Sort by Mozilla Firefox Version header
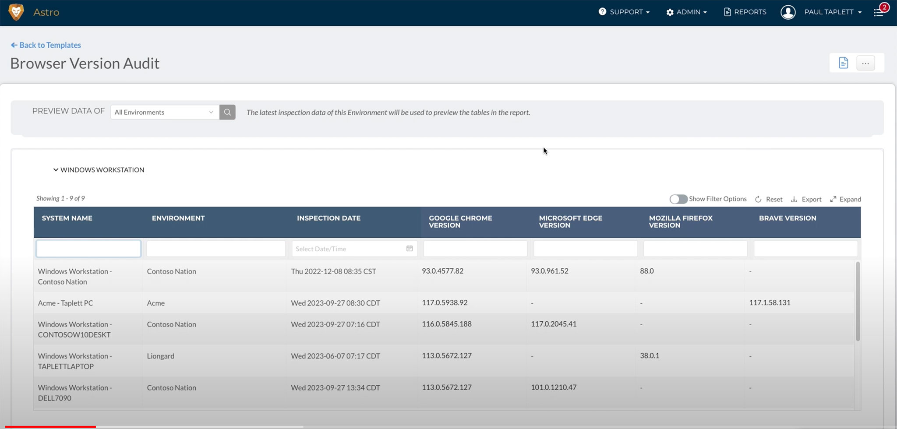The height and width of the screenshot is (429, 897). [x=681, y=222]
